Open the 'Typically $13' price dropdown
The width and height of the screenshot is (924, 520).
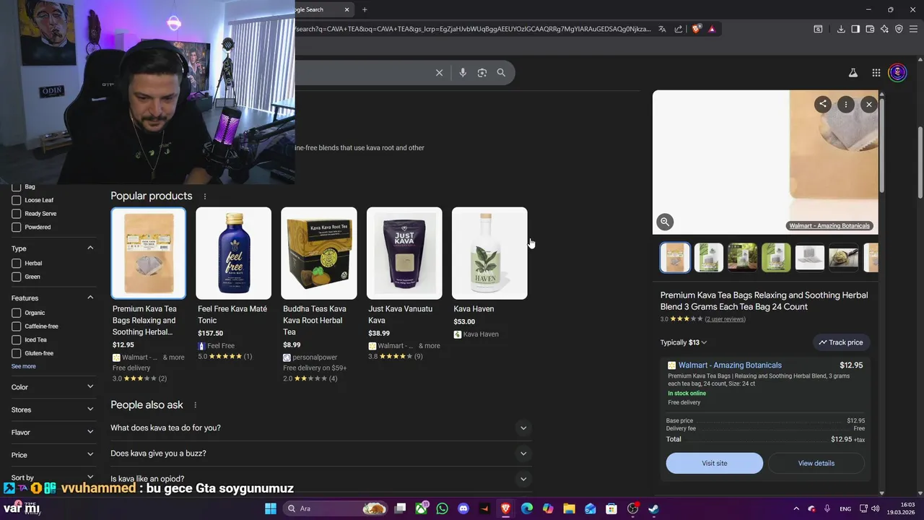(x=684, y=342)
